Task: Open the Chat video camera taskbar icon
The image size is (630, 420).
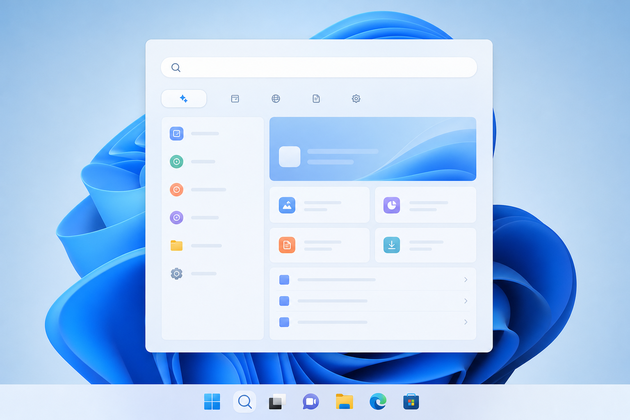Action: pyautogui.click(x=310, y=402)
